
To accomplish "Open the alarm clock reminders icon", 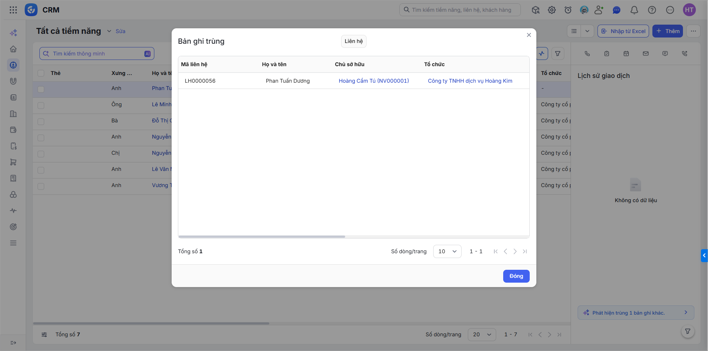I will coord(568,10).
